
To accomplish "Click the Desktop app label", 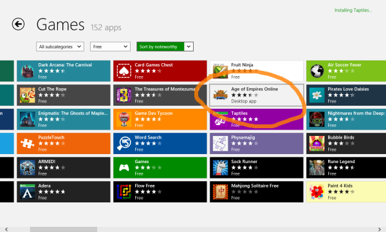I will click(244, 101).
